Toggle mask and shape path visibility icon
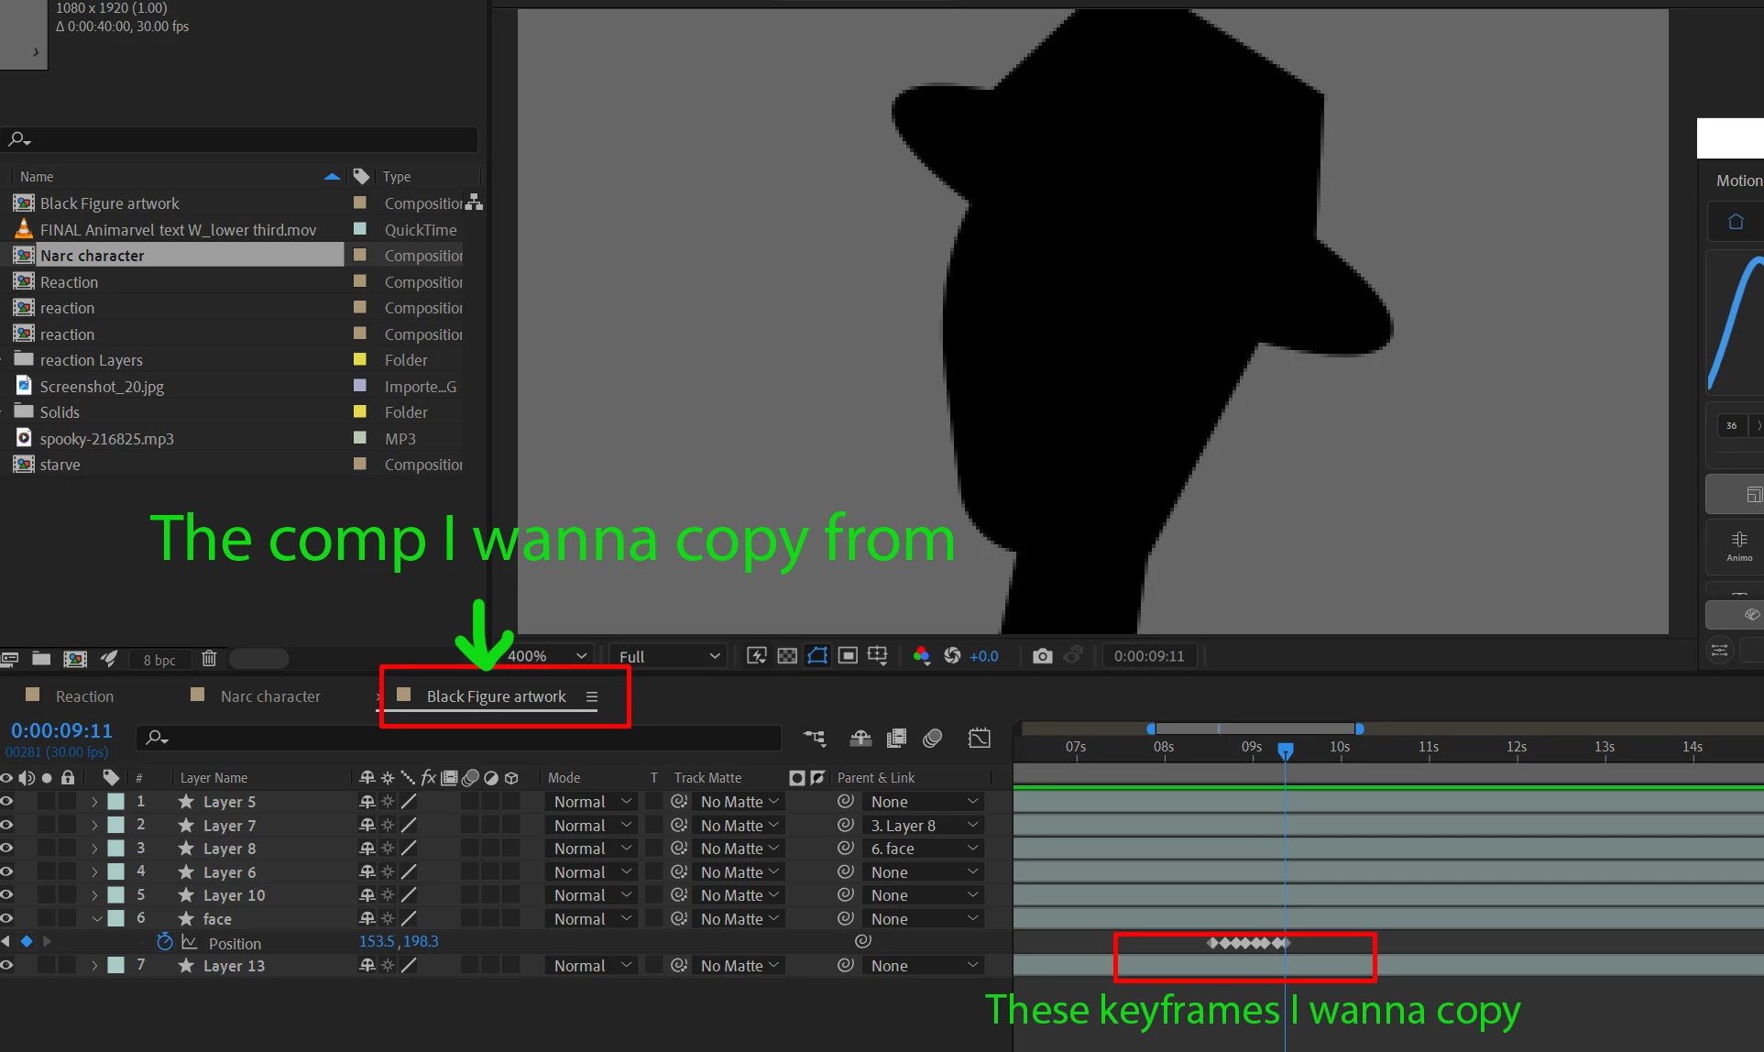This screenshot has width=1764, height=1052. tap(816, 656)
